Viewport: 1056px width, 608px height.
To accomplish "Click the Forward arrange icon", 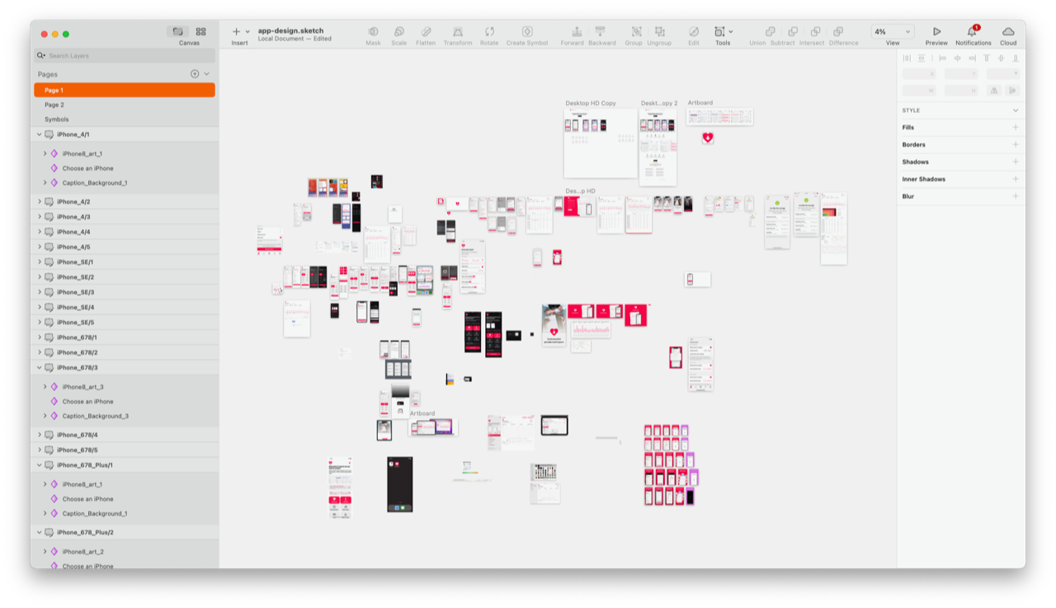I will 577,31.
